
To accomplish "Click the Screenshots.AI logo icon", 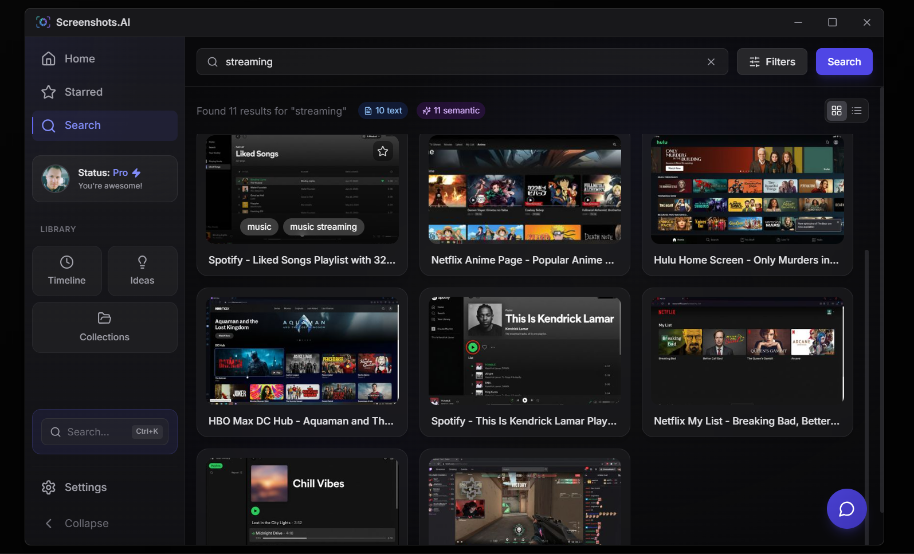I will 43,22.
